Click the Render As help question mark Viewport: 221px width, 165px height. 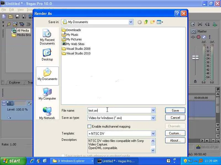click(177, 13)
